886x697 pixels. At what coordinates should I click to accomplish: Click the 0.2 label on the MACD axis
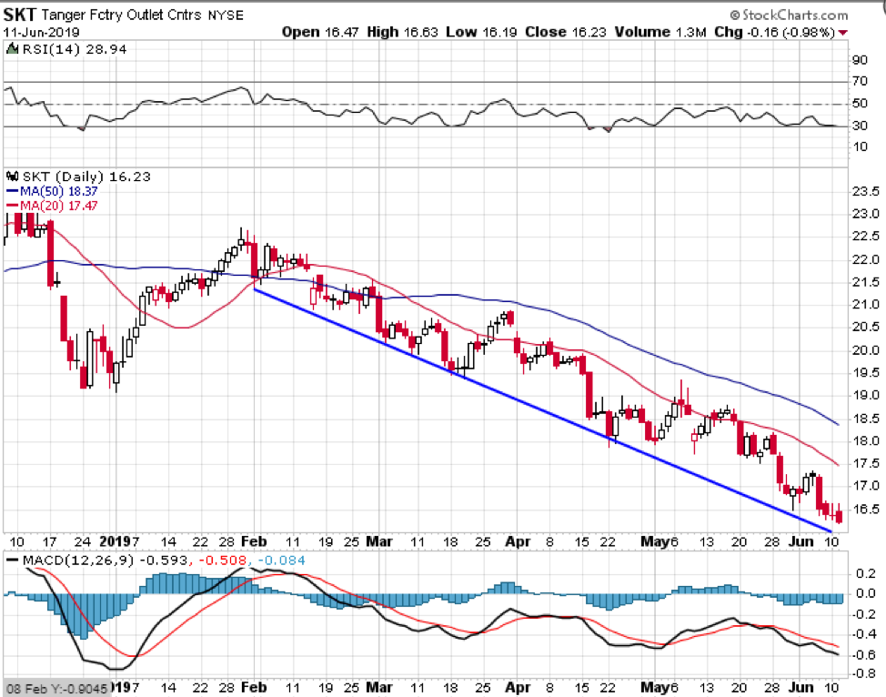coord(866,574)
